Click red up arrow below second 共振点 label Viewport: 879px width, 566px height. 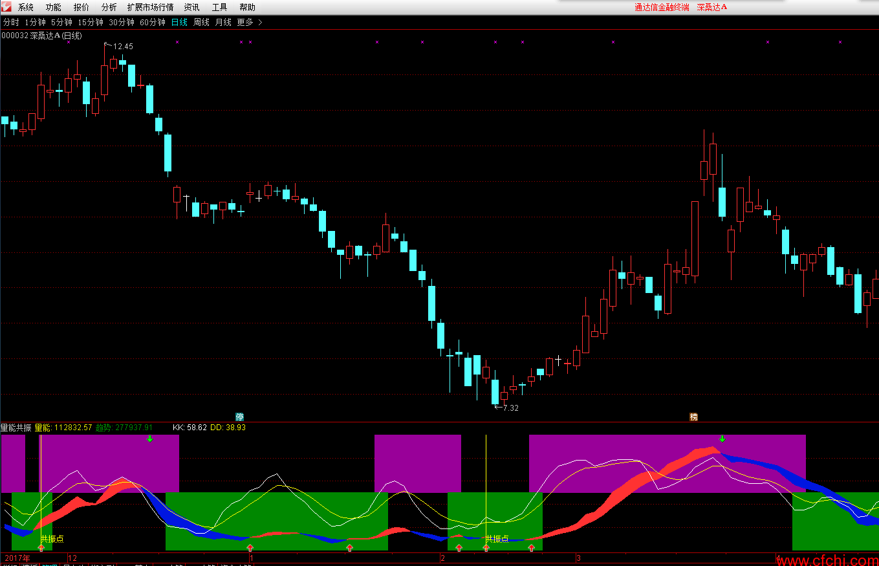[x=486, y=548]
